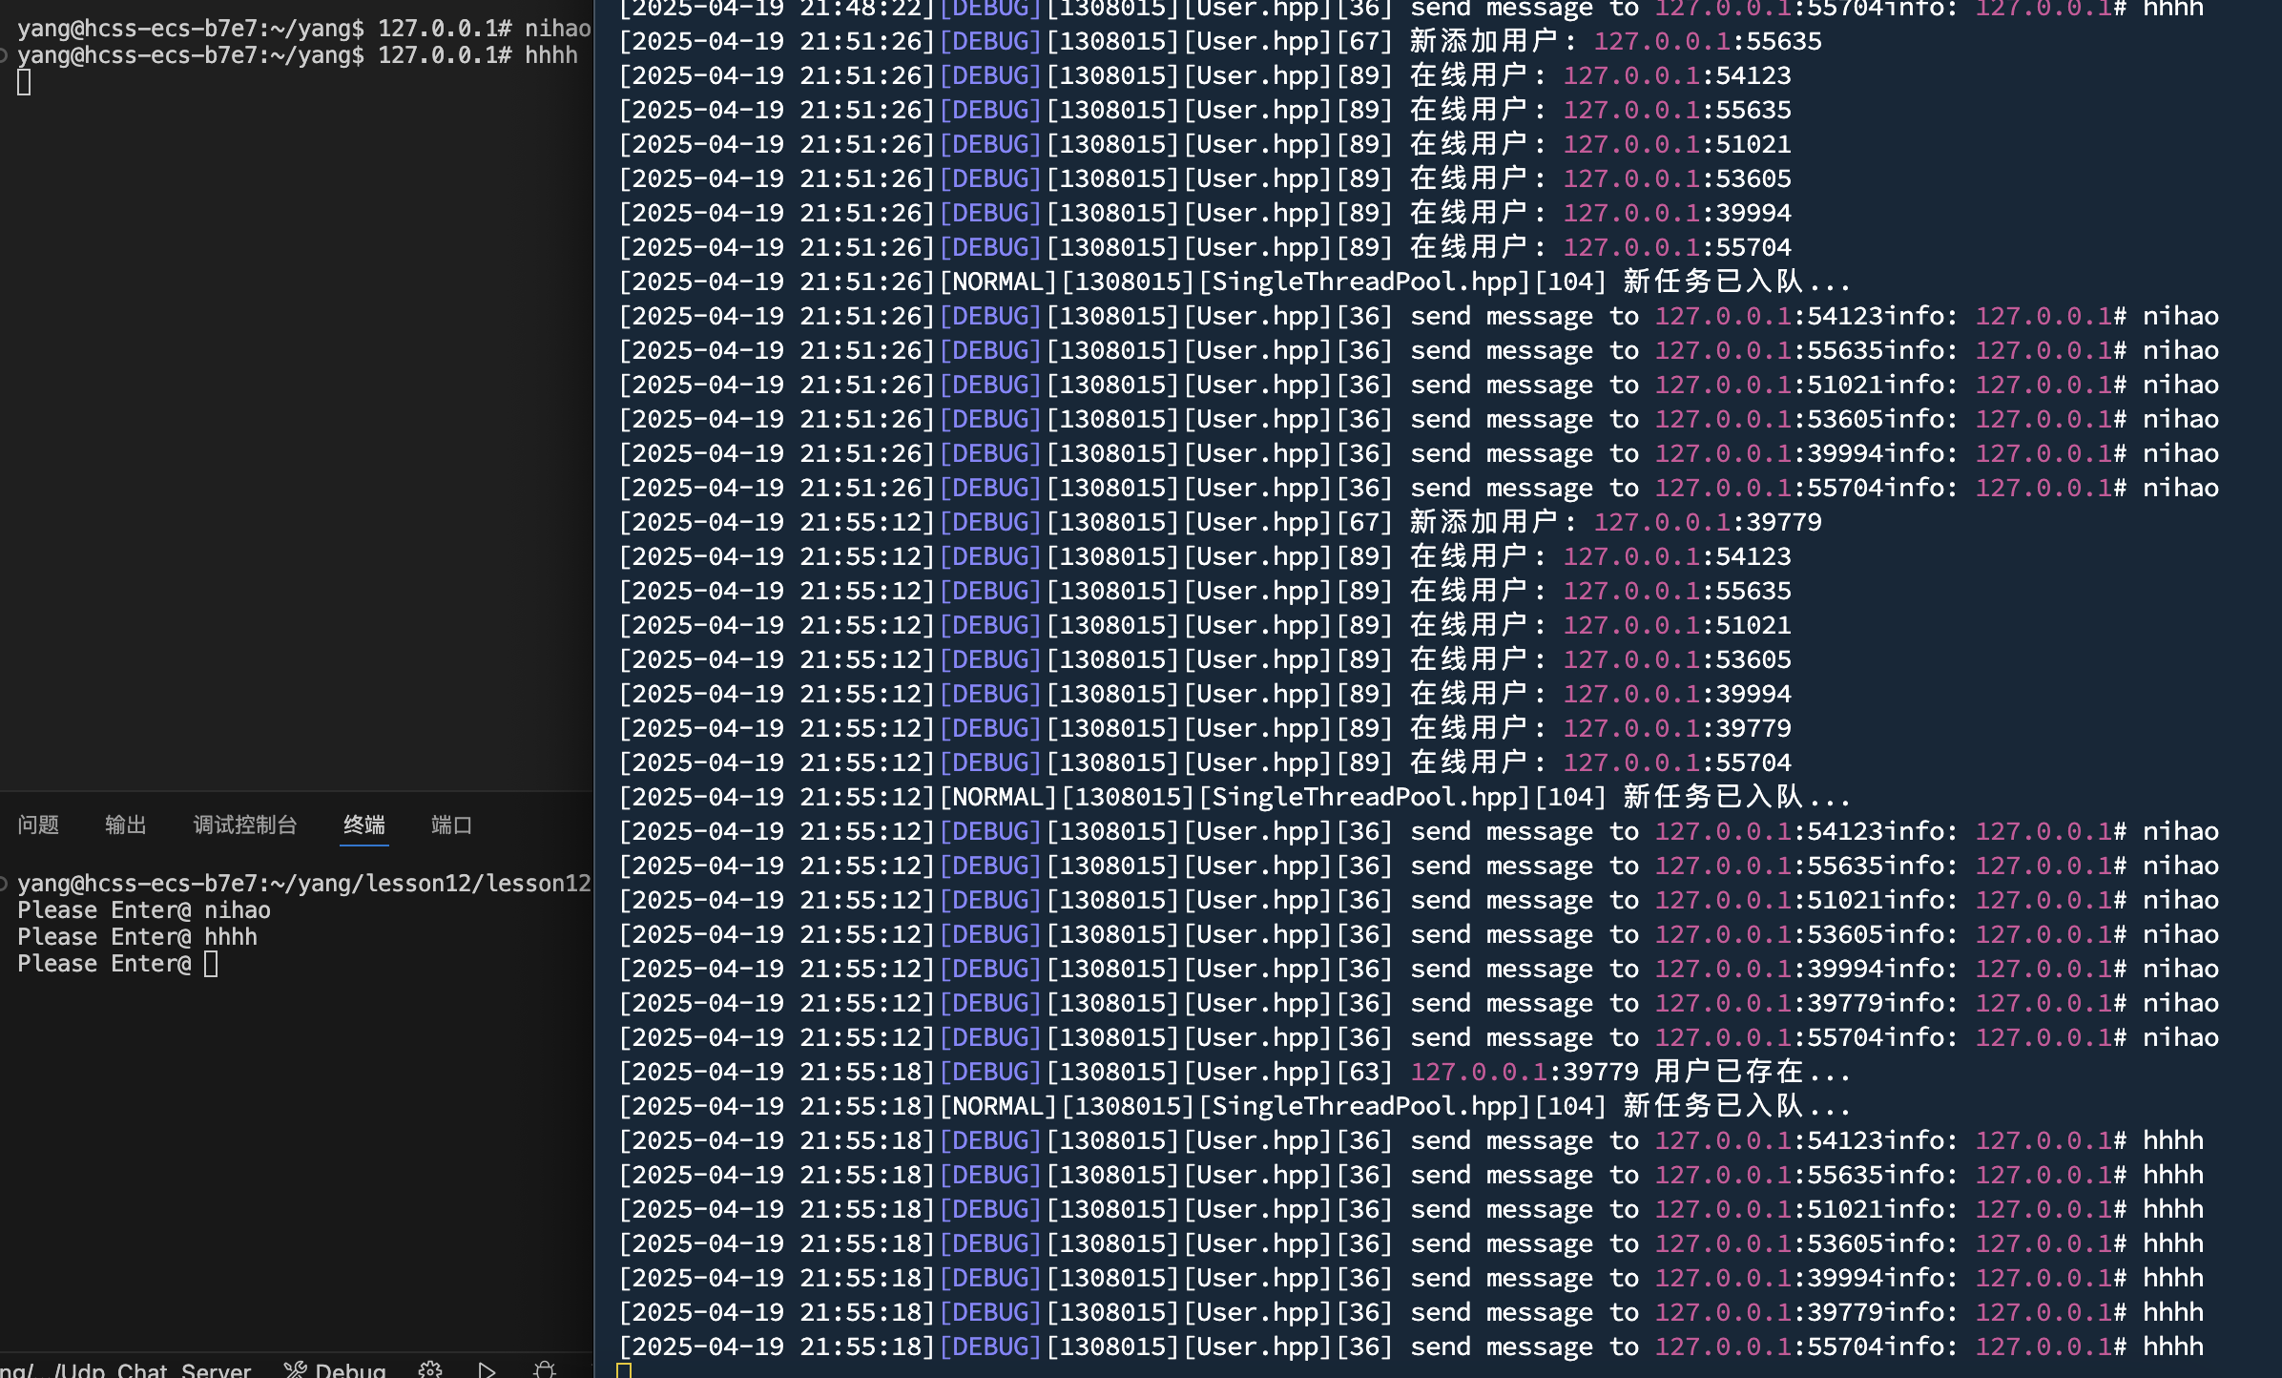Viewport: 2282px width, 1378px height.
Task: Click command marker circle beside lesson12 prompt
Action: coord(4,884)
